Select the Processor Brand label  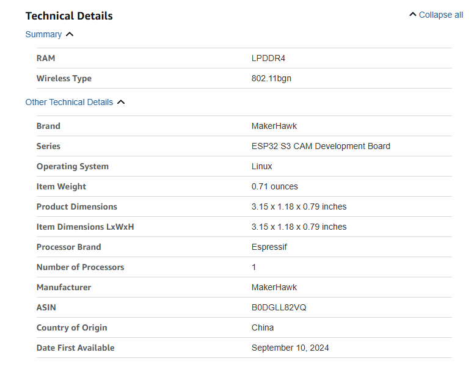click(x=68, y=247)
